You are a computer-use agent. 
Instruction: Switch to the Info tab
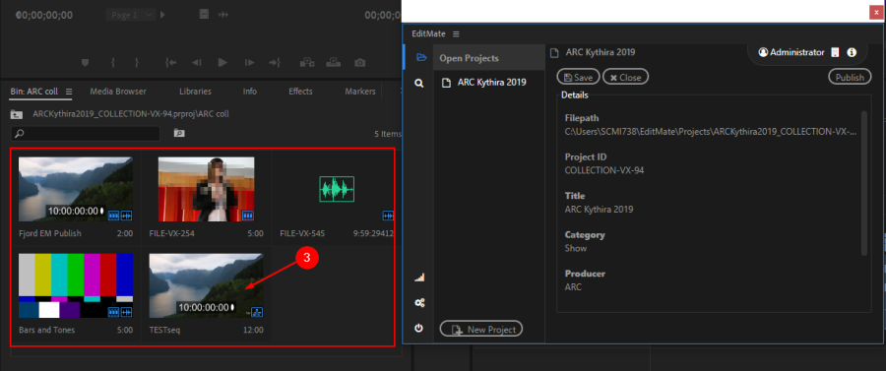point(250,92)
